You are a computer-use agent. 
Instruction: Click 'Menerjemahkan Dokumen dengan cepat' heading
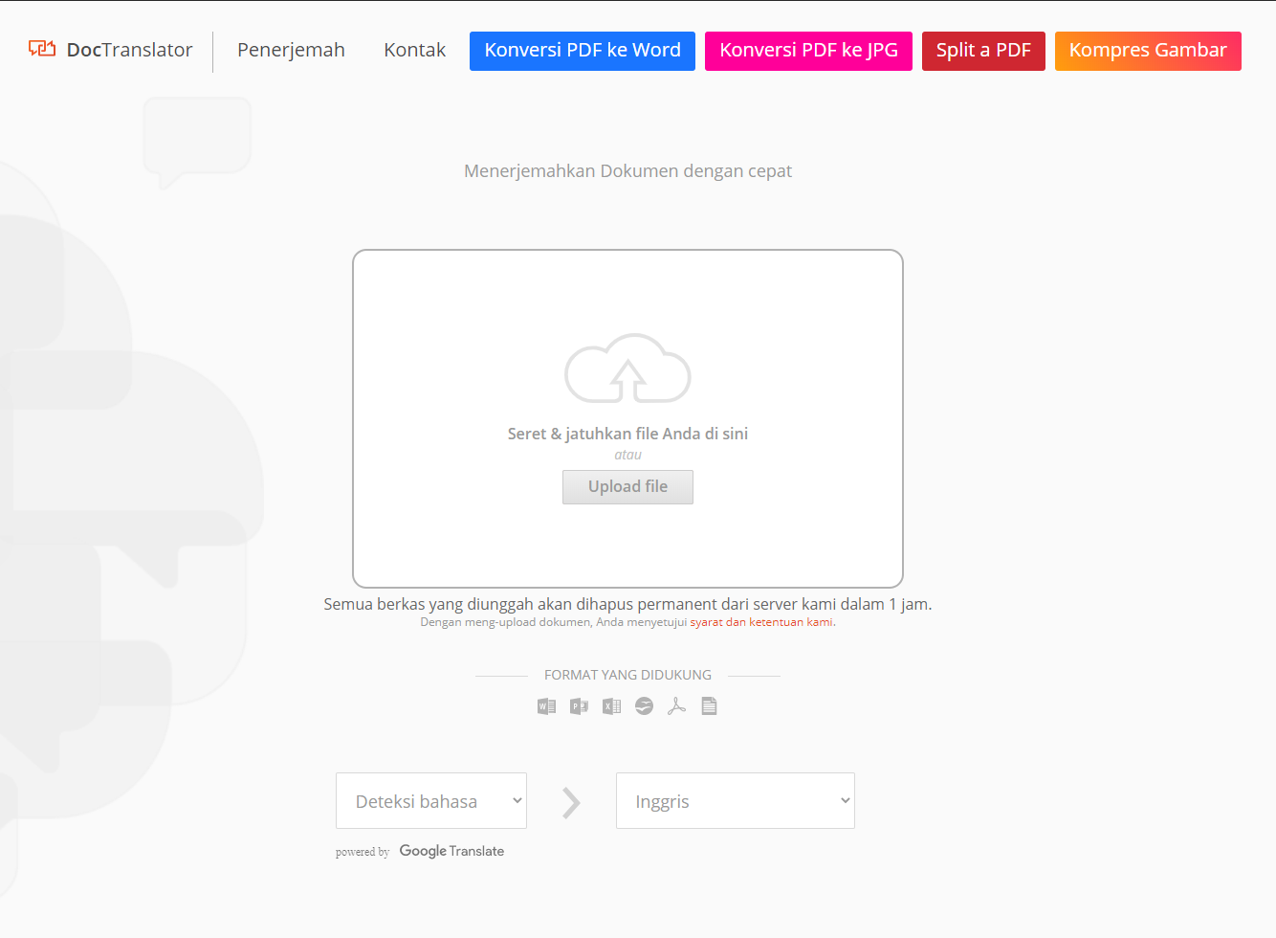[x=627, y=171]
